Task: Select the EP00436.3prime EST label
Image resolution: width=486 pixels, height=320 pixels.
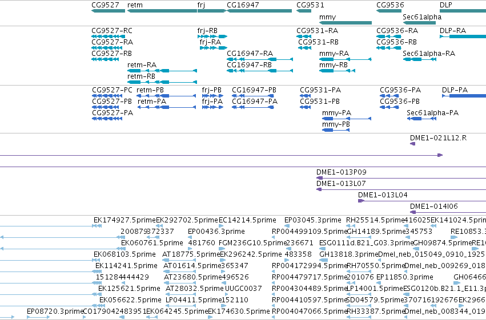Action: [x=216, y=232]
